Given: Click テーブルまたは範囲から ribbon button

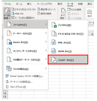Looking at the screenshot, I should (x=23, y=18).
